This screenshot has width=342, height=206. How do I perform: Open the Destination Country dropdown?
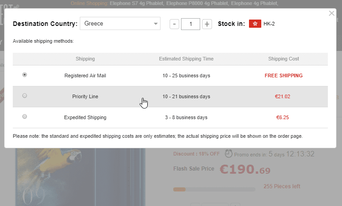120,24
